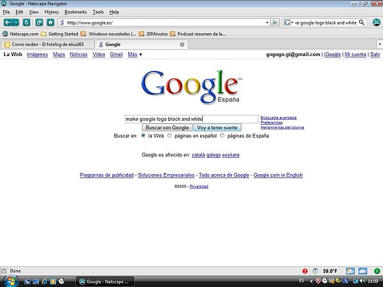This screenshot has height=287, width=383.
Task: Open the Preferencias link
Action: [271, 123]
